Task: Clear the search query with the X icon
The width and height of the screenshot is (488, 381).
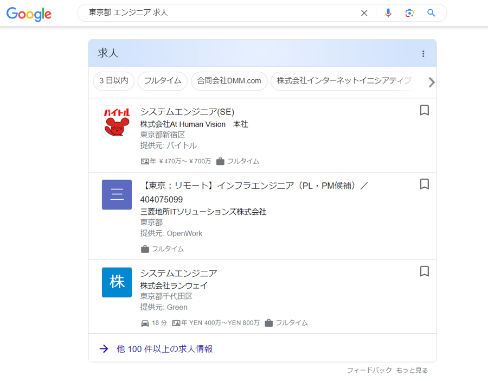Action: [364, 13]
